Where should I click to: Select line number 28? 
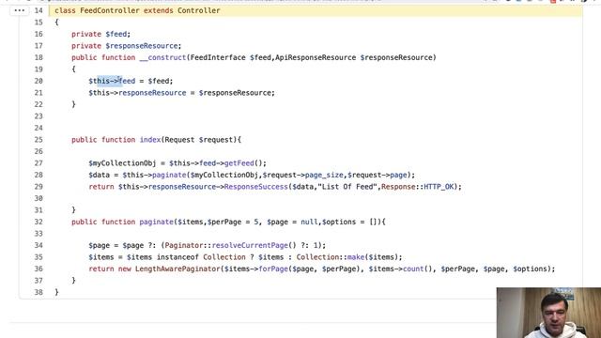(39, 176)
